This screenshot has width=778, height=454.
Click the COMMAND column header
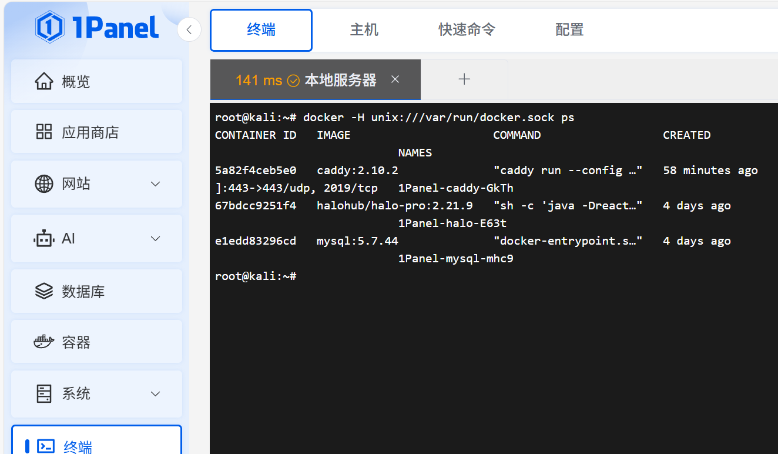coord(517,135)
